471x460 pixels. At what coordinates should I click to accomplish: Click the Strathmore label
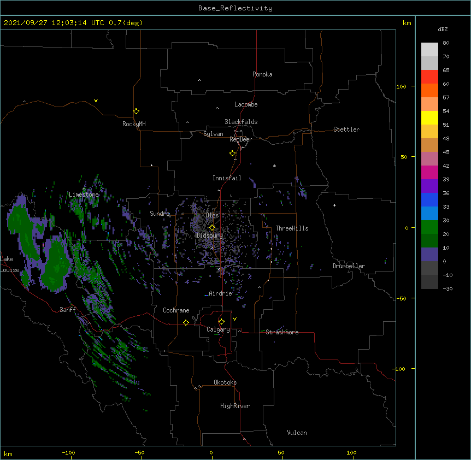[282, 332]
